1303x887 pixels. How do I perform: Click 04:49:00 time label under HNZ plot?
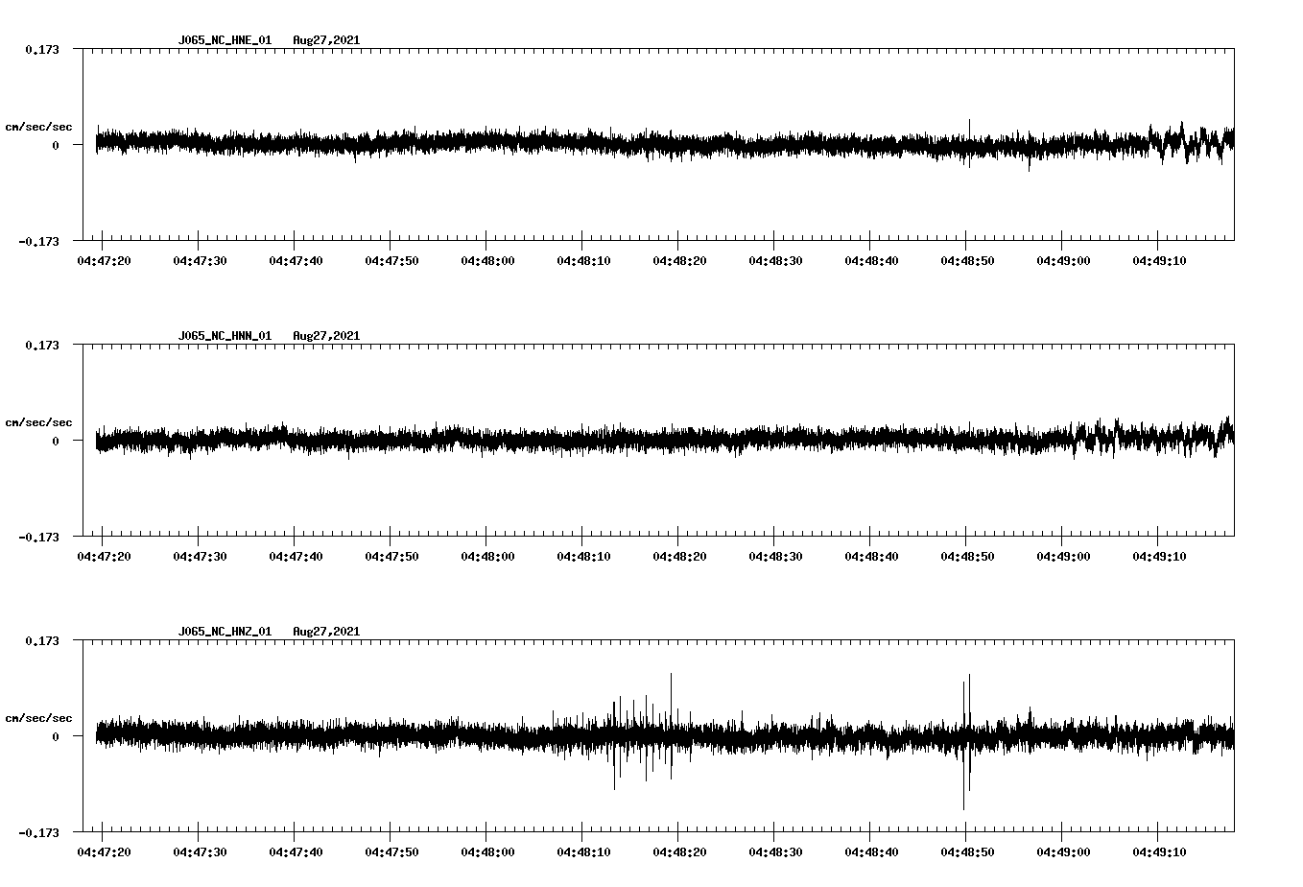coord(1063,851)
